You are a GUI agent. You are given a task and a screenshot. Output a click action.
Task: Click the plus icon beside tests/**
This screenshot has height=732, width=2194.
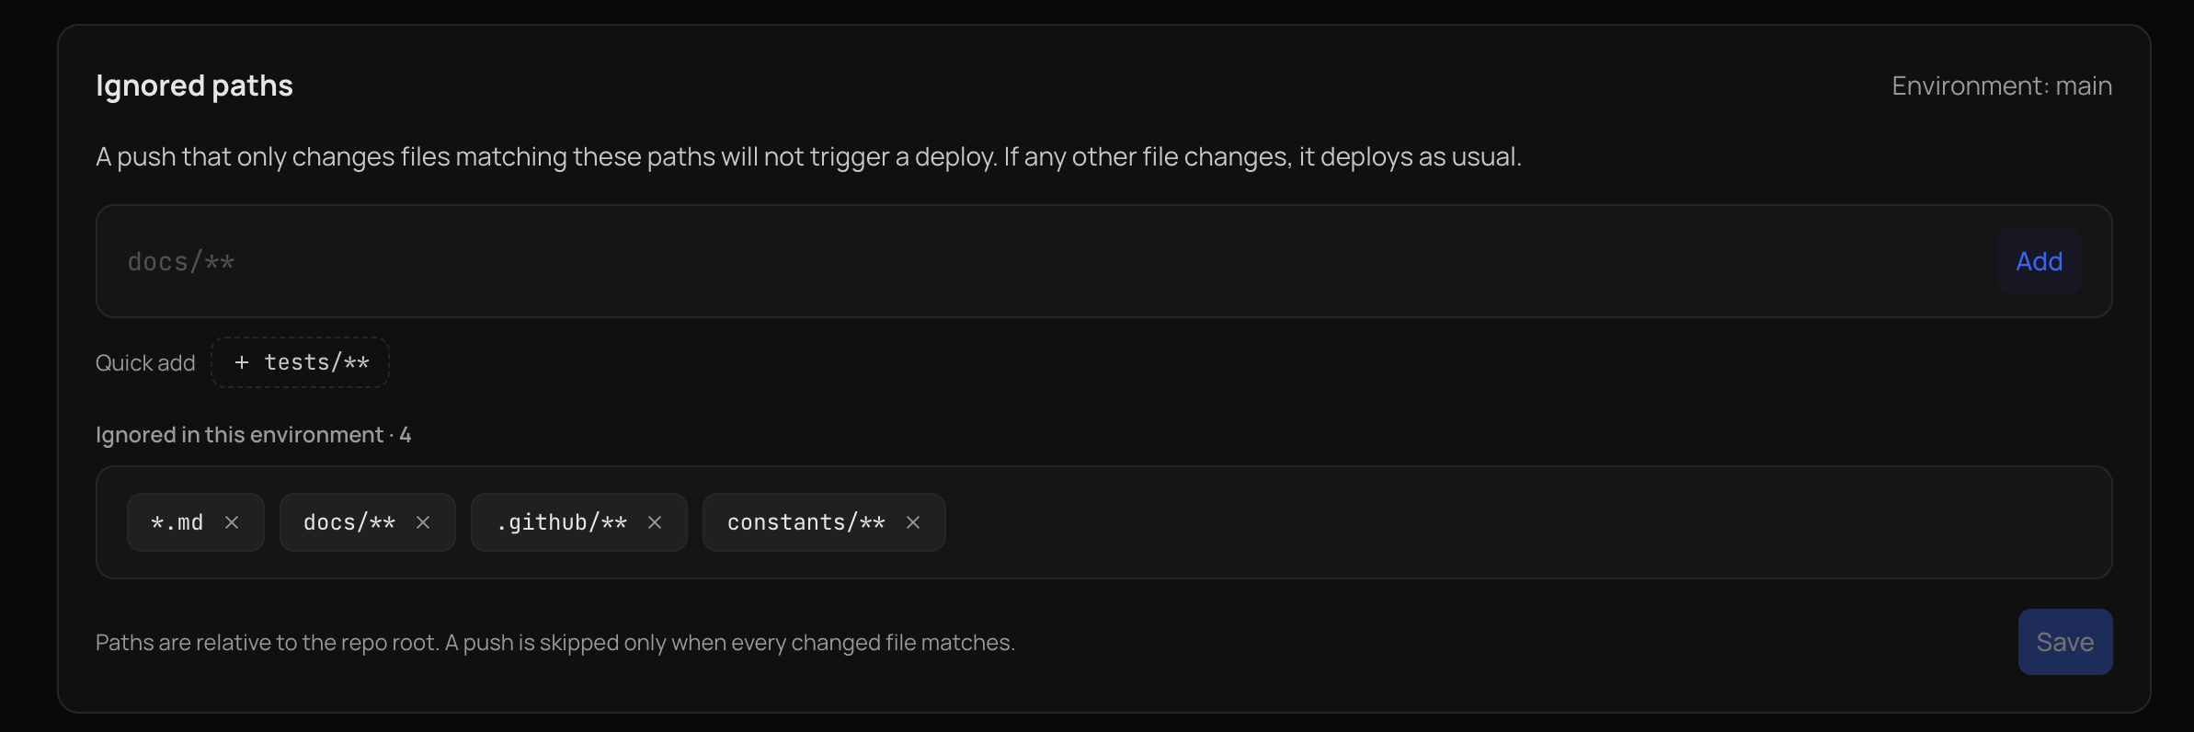click(242, 362)
